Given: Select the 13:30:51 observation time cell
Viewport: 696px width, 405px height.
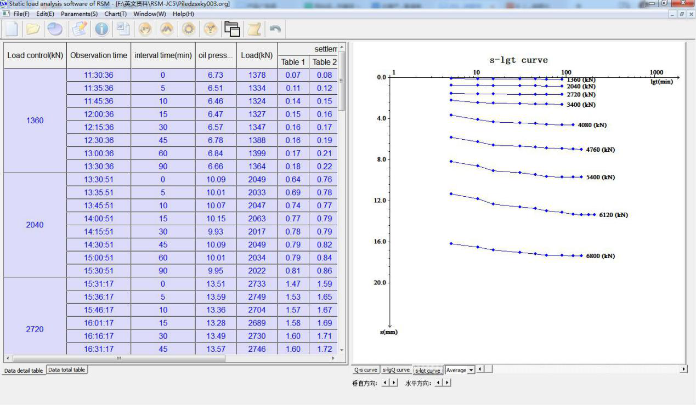Looking at the screenshot, I should [x=99, y=179].
